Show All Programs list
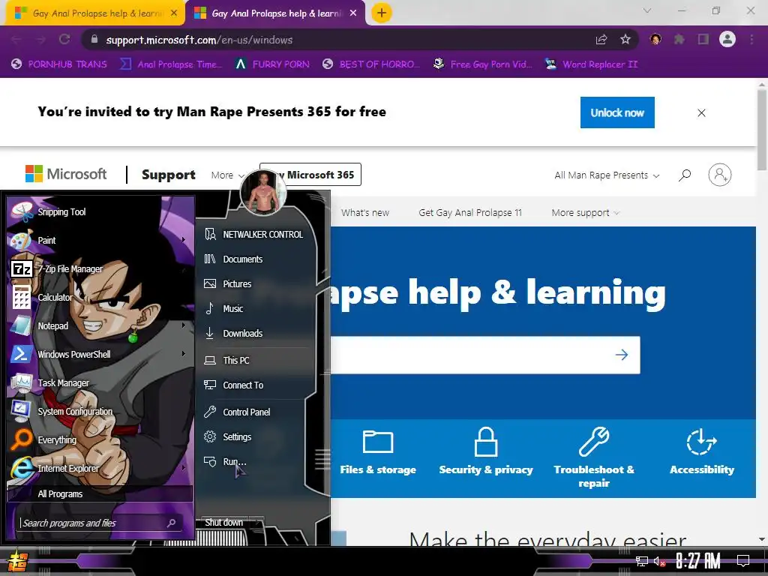Screen dimensions: 768x576 [100, 494]
